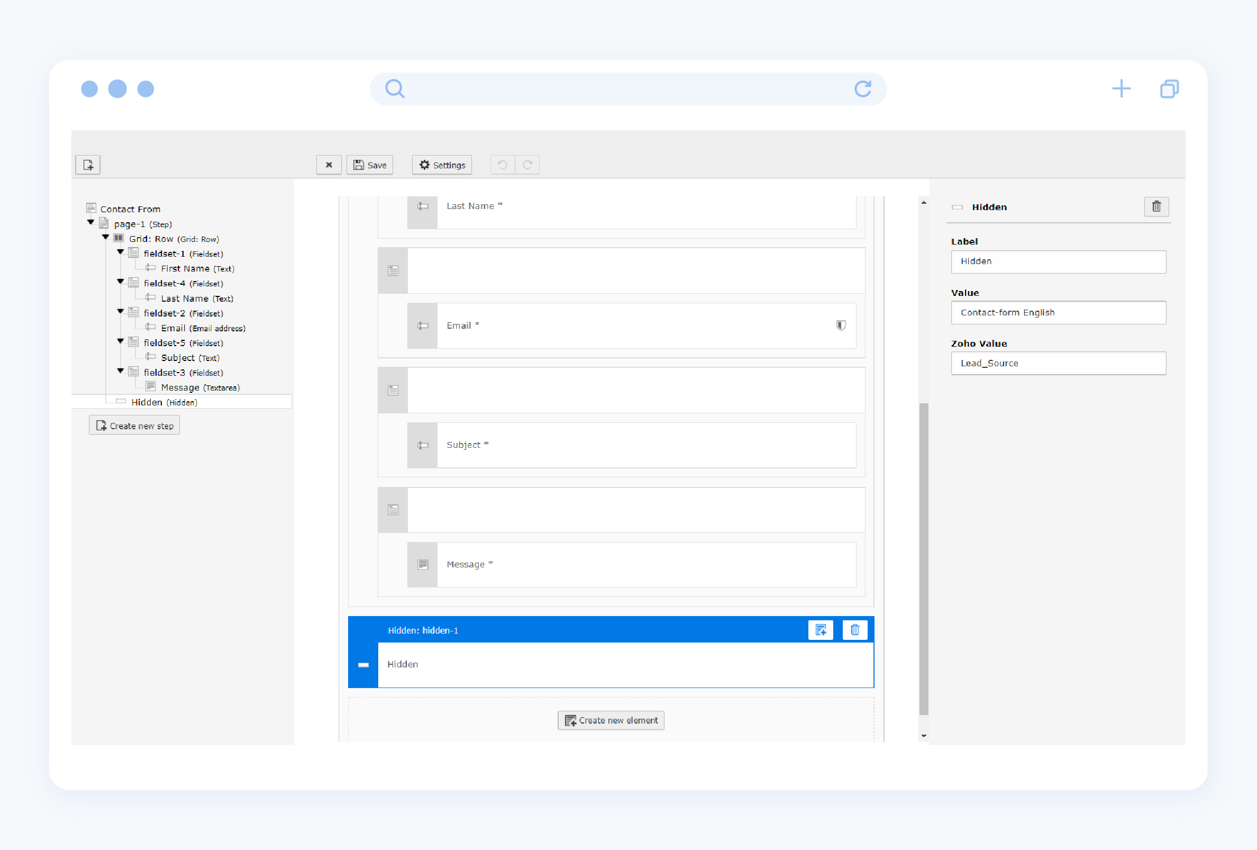Collapse the page-1 Step tree node
Screen dimensions: 1257x850
click(x=91, y=222)
